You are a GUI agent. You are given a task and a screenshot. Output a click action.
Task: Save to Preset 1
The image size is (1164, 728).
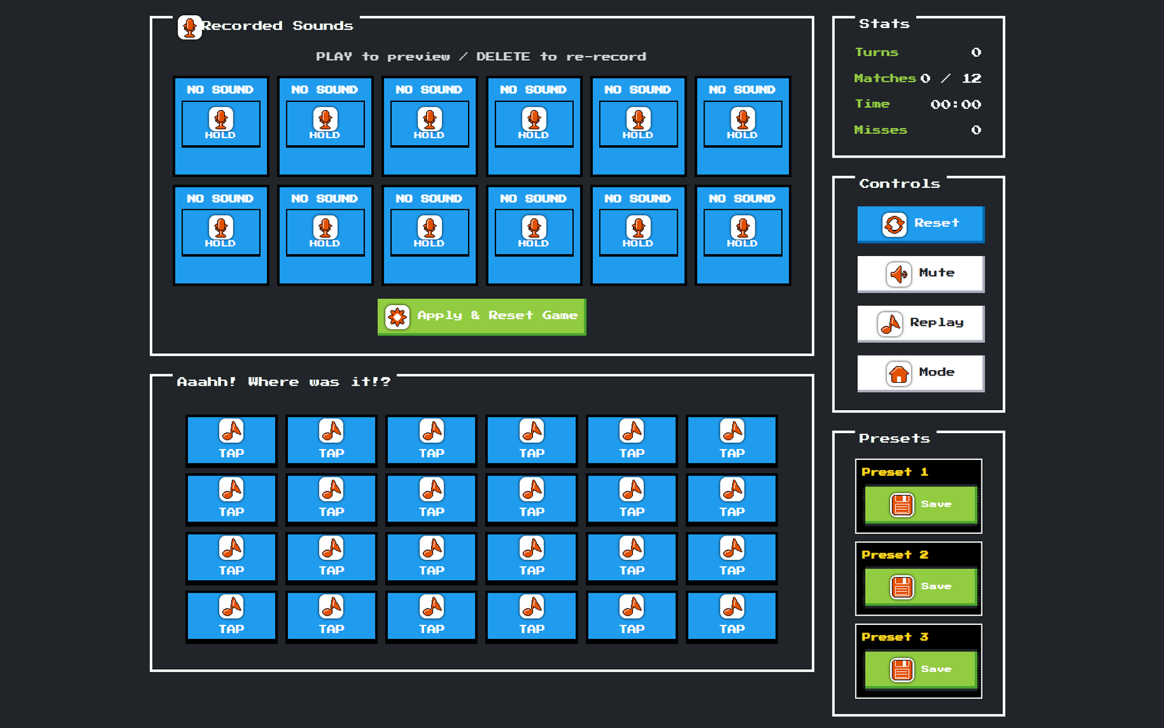920,504
